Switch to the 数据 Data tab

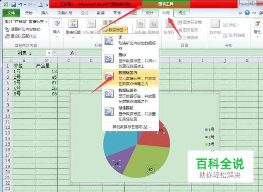point(101,13)
